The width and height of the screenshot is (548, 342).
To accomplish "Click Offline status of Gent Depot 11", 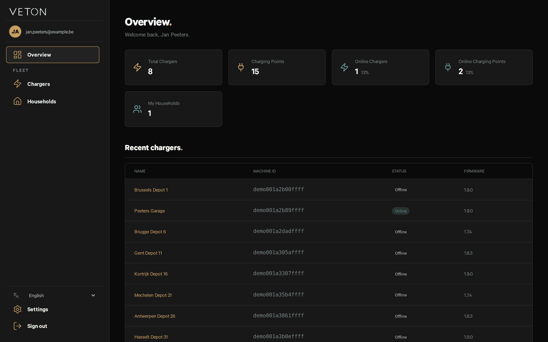I will pos(400,253).
